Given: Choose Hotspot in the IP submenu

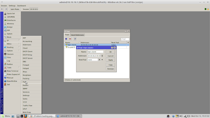Looking at the screenshot, I should click(x=31, y=69).
